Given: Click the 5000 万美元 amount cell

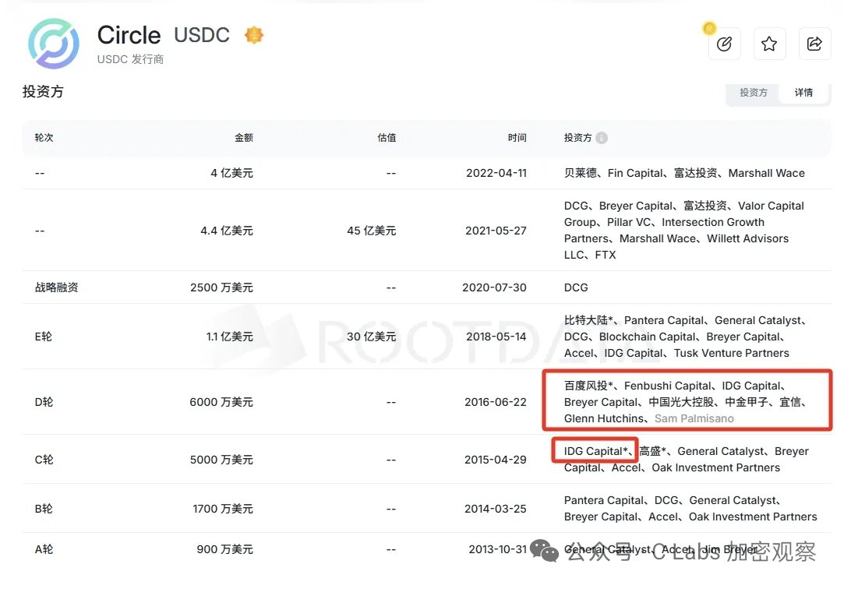Looking at the screenshot, I should pyautogui.click(x=221, y=460).
